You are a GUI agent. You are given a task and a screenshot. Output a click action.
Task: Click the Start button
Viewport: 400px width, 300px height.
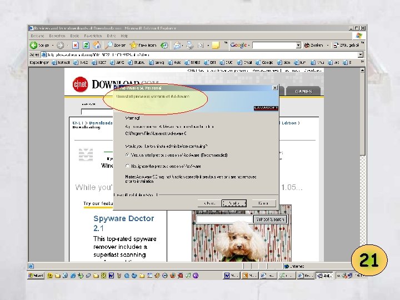36,276
